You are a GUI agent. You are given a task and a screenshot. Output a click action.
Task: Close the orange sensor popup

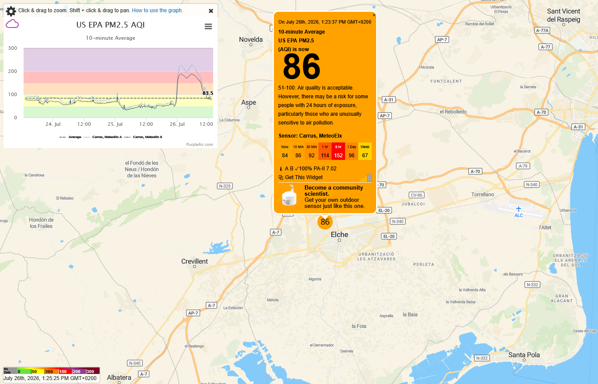[x=374, y=15]
